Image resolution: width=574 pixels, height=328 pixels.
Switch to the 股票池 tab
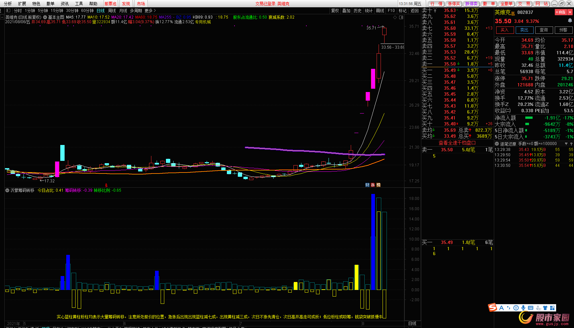tap(110, 4)
